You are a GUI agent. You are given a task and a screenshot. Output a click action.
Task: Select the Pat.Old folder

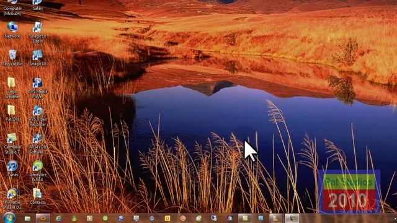12,113
